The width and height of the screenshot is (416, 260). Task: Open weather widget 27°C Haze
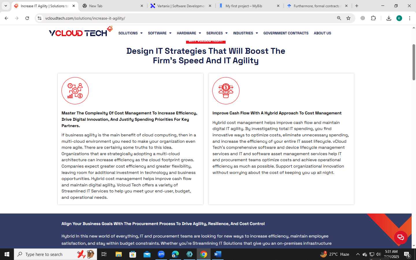pos(335,254)
